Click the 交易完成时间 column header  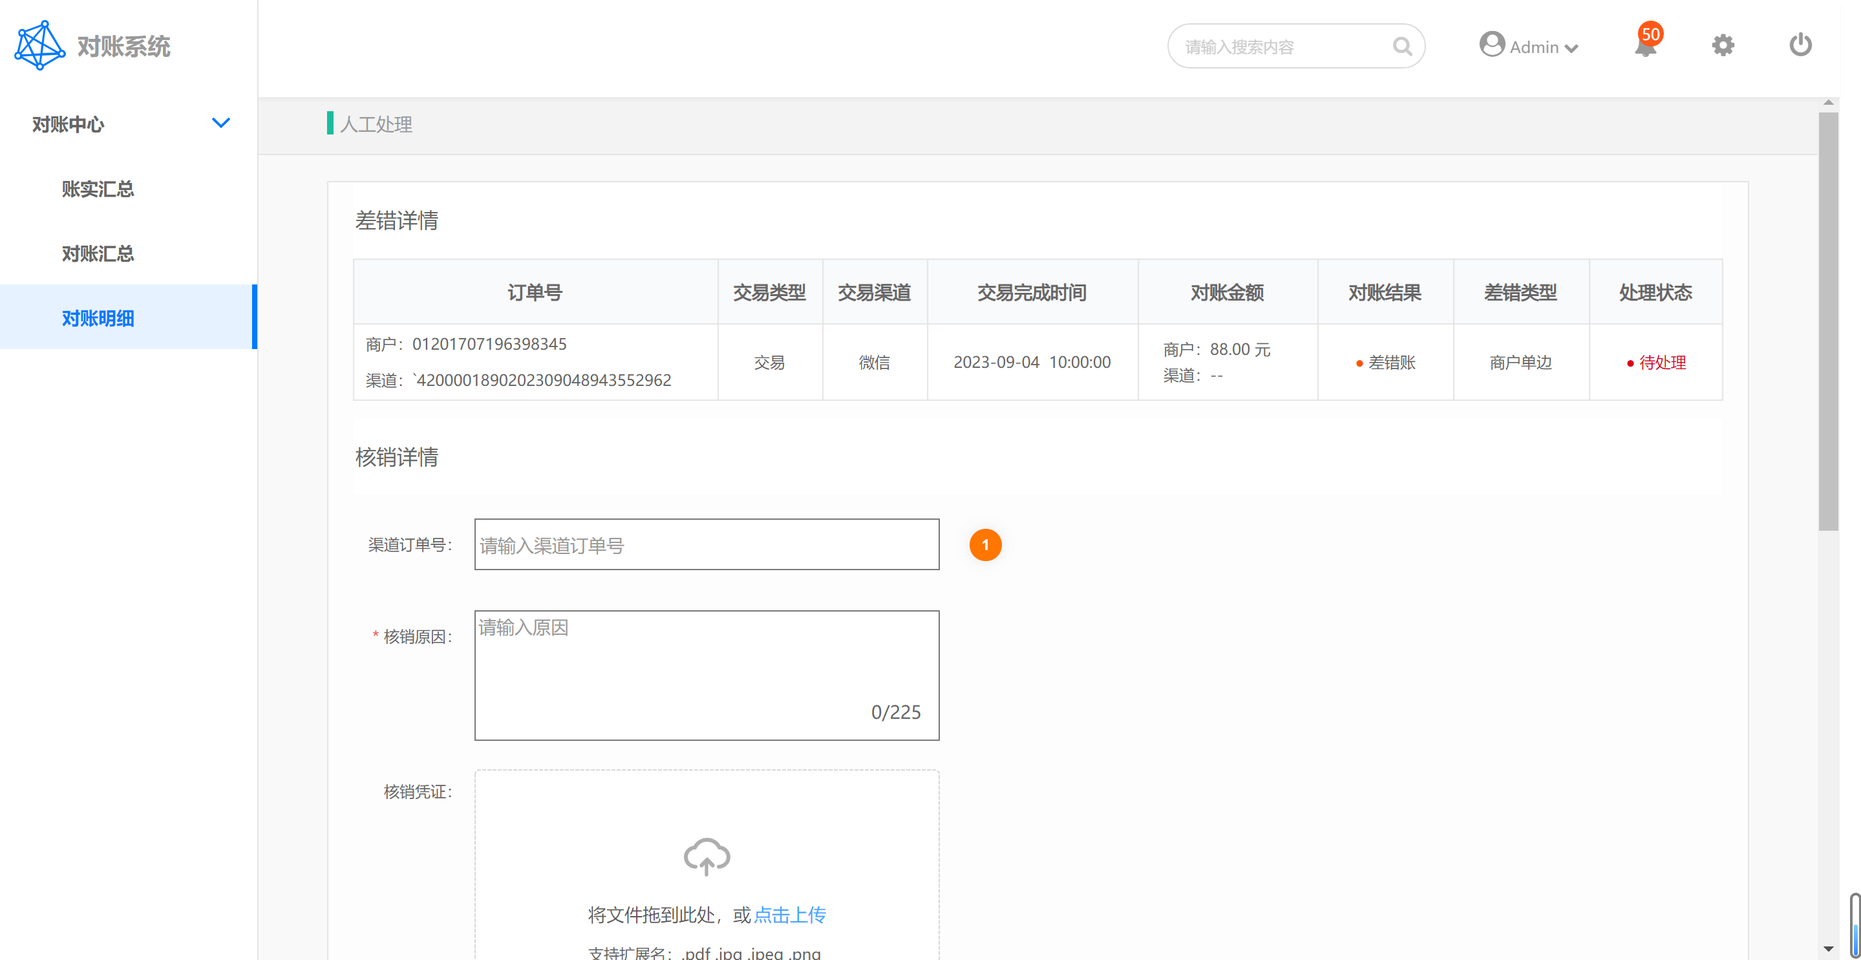pos(1032,293)
